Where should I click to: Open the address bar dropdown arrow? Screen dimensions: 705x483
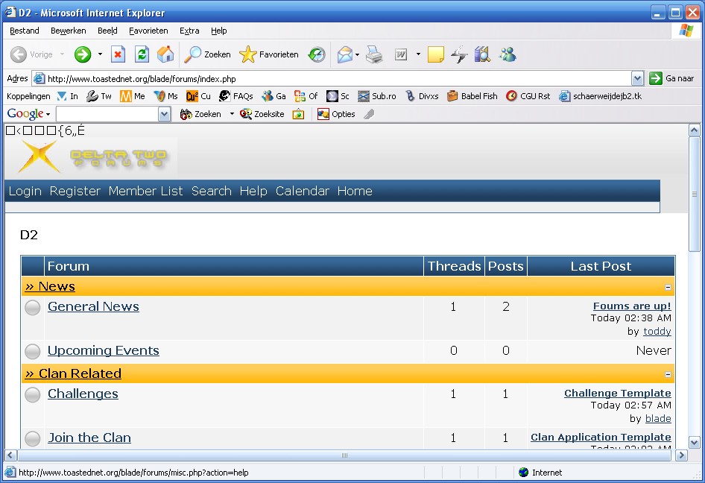[x=637, y=78]
